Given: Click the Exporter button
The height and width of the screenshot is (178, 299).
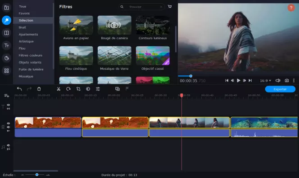Looking at the screenshot, I should click(280, 89).
